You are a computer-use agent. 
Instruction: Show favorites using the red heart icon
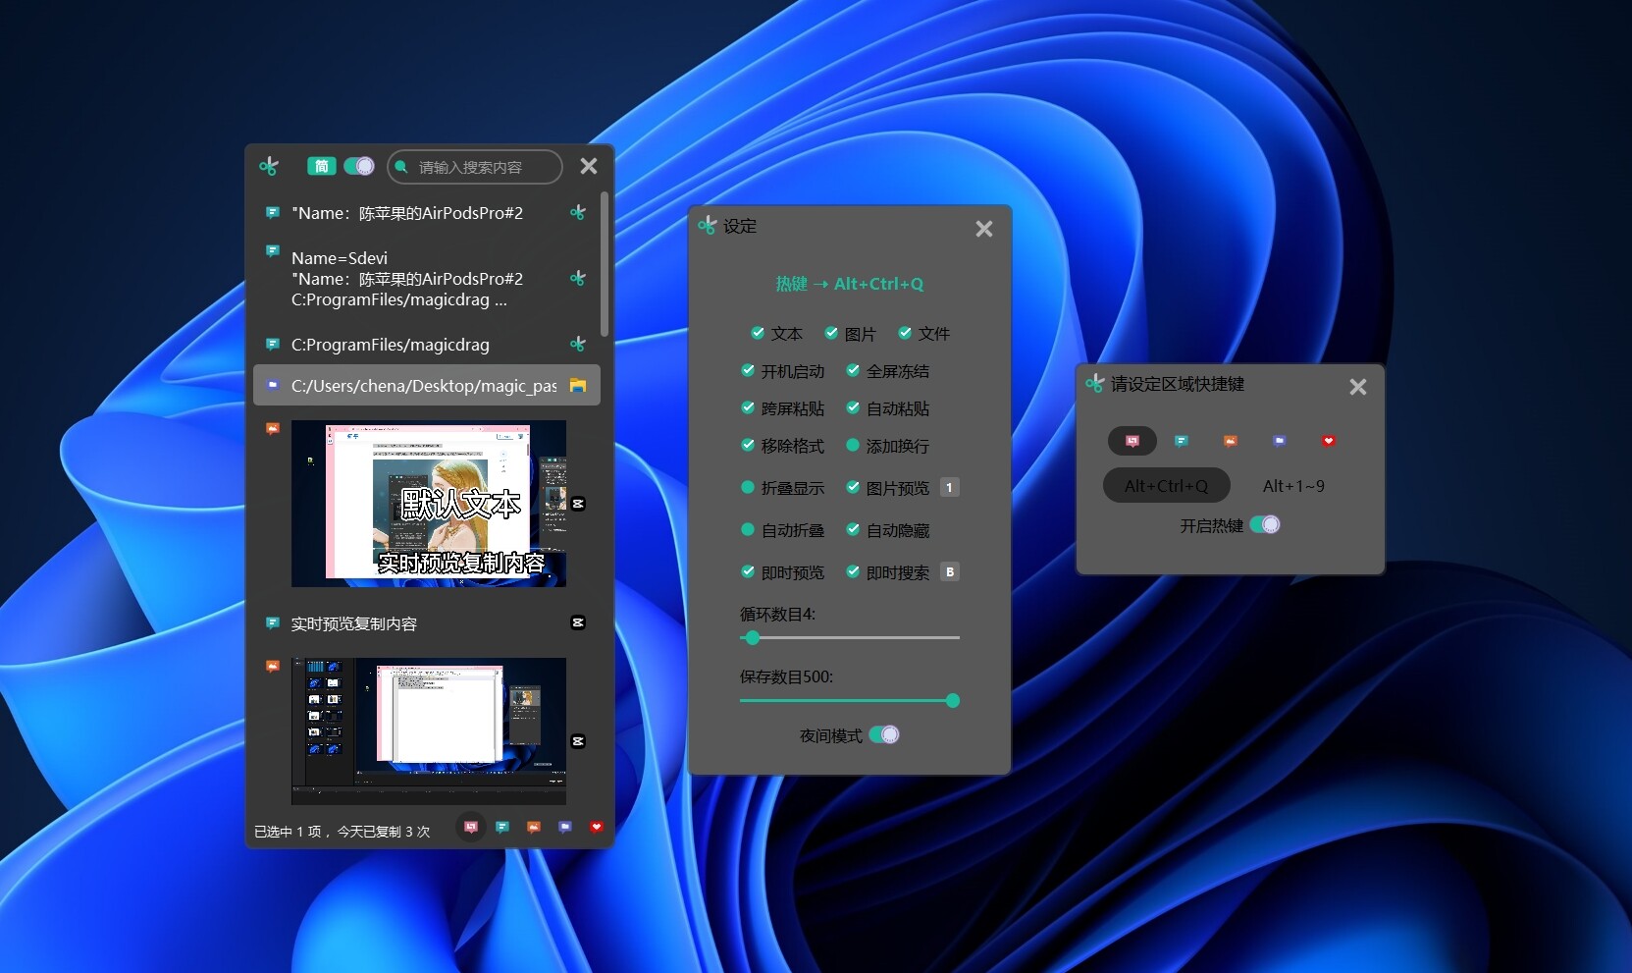[596, 828]
